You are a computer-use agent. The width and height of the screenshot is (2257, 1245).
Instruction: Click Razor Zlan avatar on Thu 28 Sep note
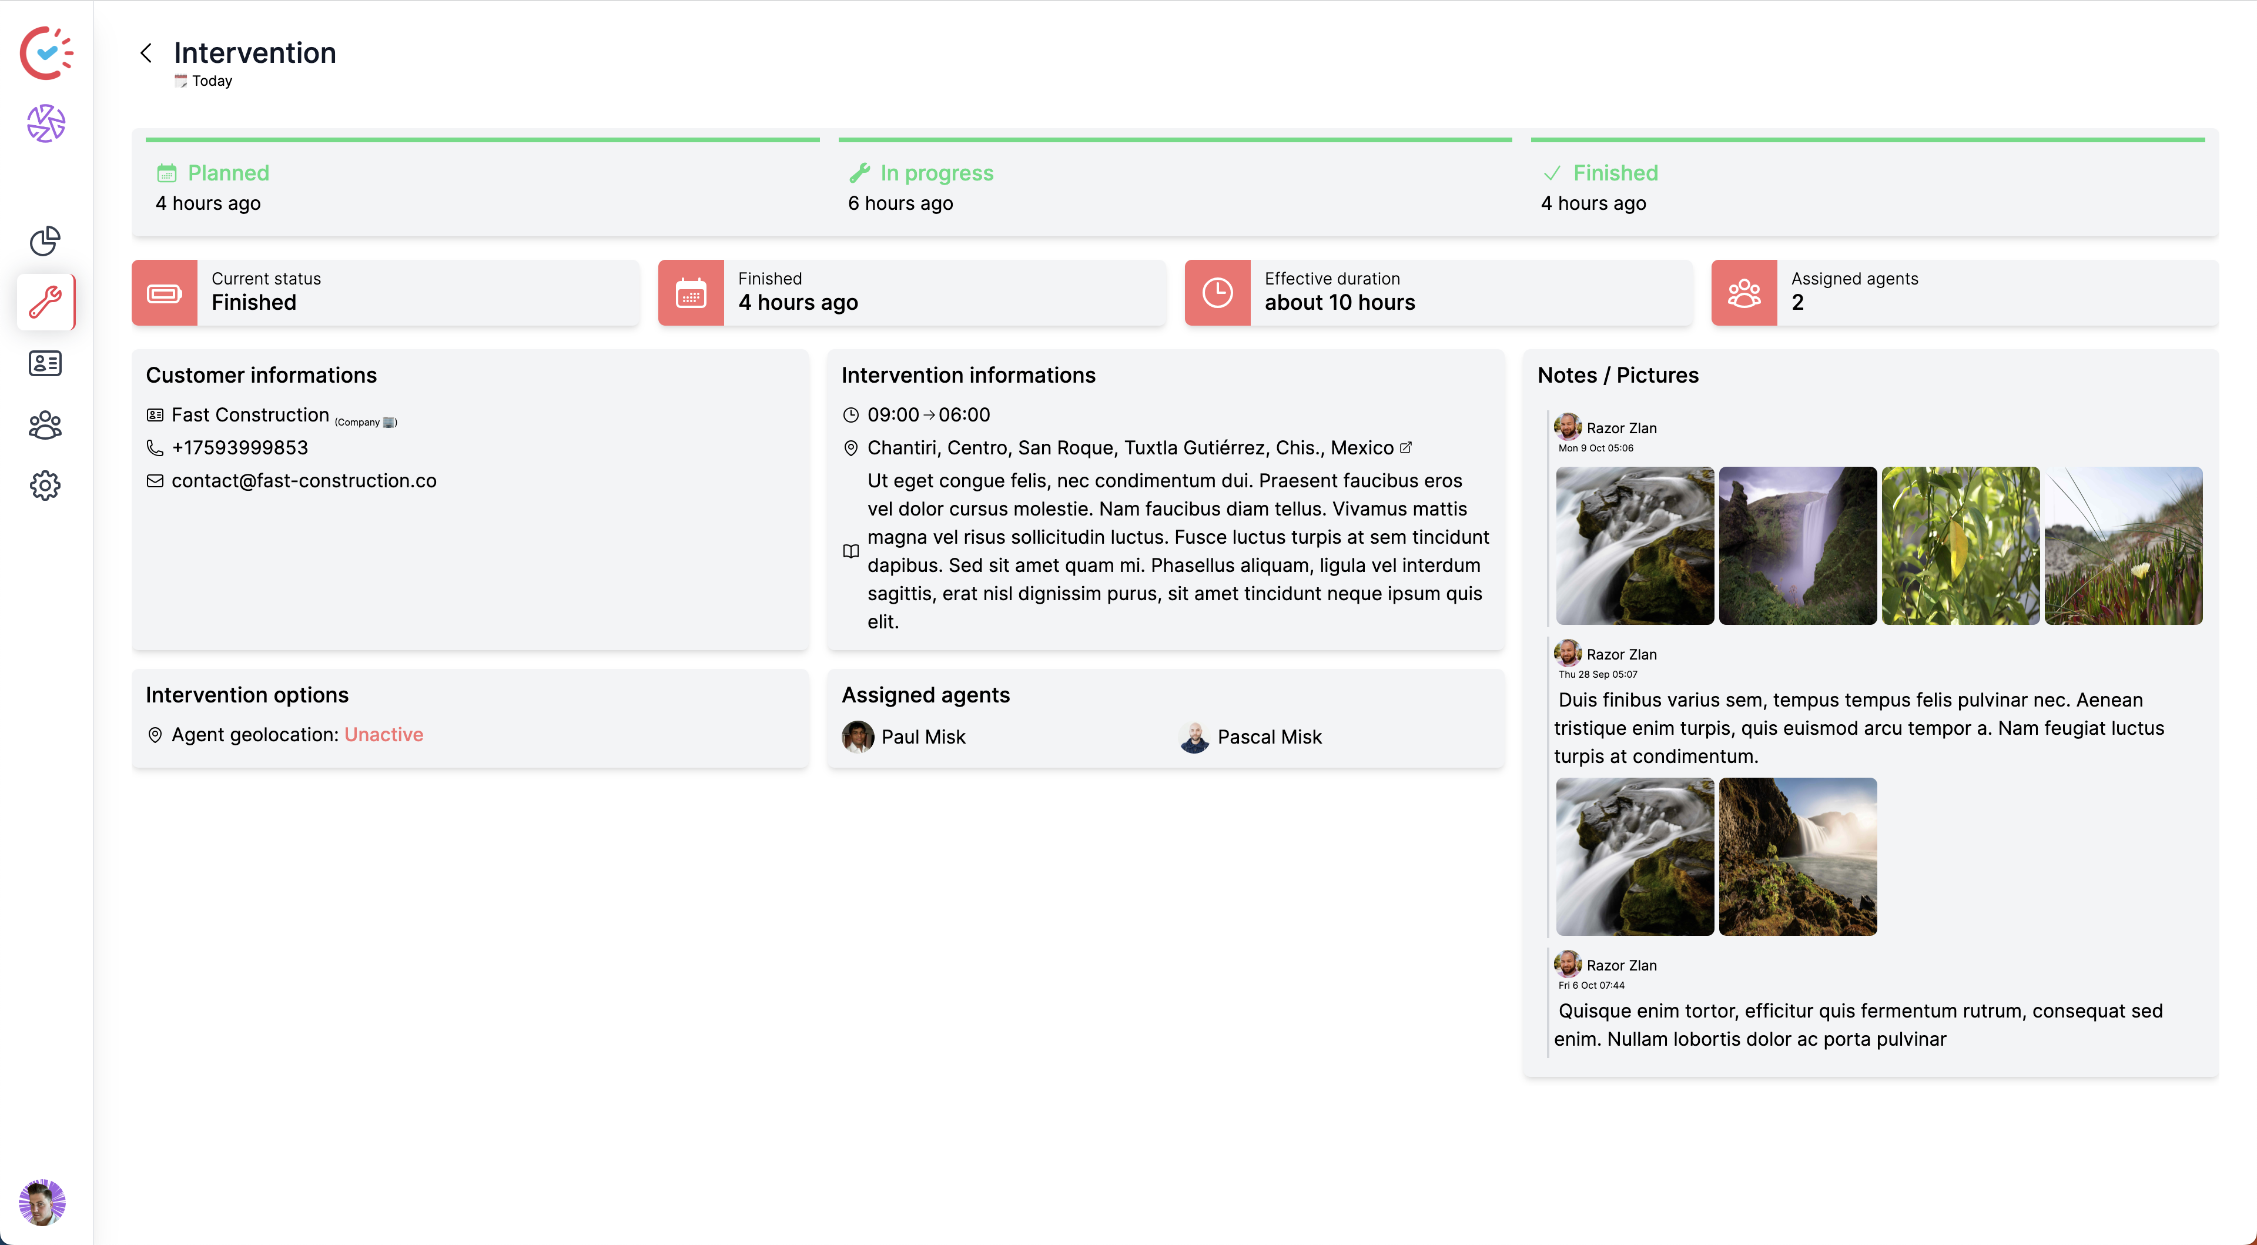click(1568, 652)
